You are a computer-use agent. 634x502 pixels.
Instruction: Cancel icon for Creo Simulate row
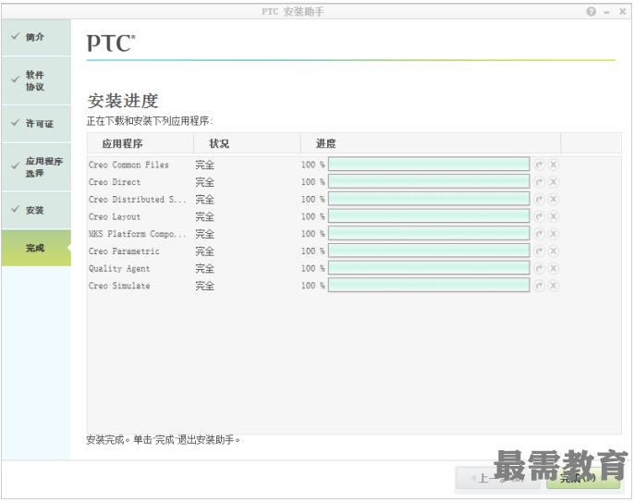click(553, 286)
